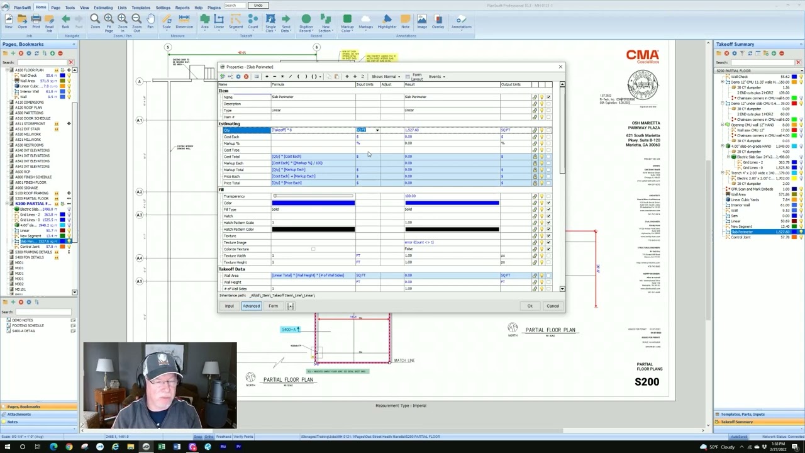Click the Overlay icon
Screen dimensions: 805x453
438,21
